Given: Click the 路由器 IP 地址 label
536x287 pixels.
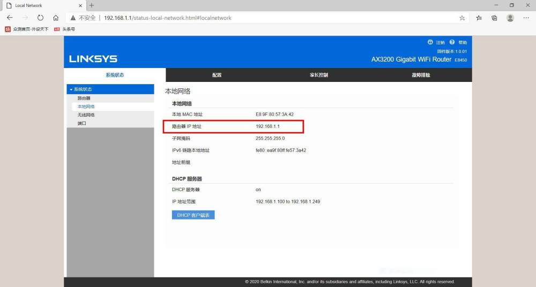Looking at the screenshot, I should pyautogui.click(x=187, y=126).
